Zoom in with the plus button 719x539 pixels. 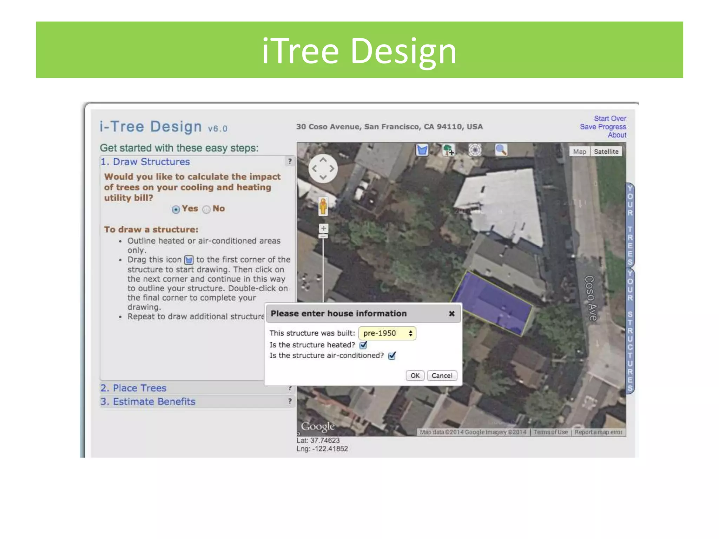(x=323, y=228)
